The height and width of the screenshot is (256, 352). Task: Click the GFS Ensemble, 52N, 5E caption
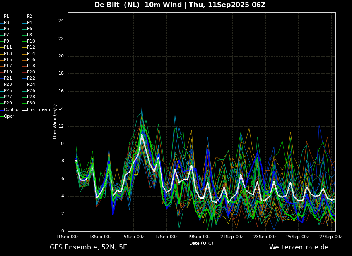point(88,247)
